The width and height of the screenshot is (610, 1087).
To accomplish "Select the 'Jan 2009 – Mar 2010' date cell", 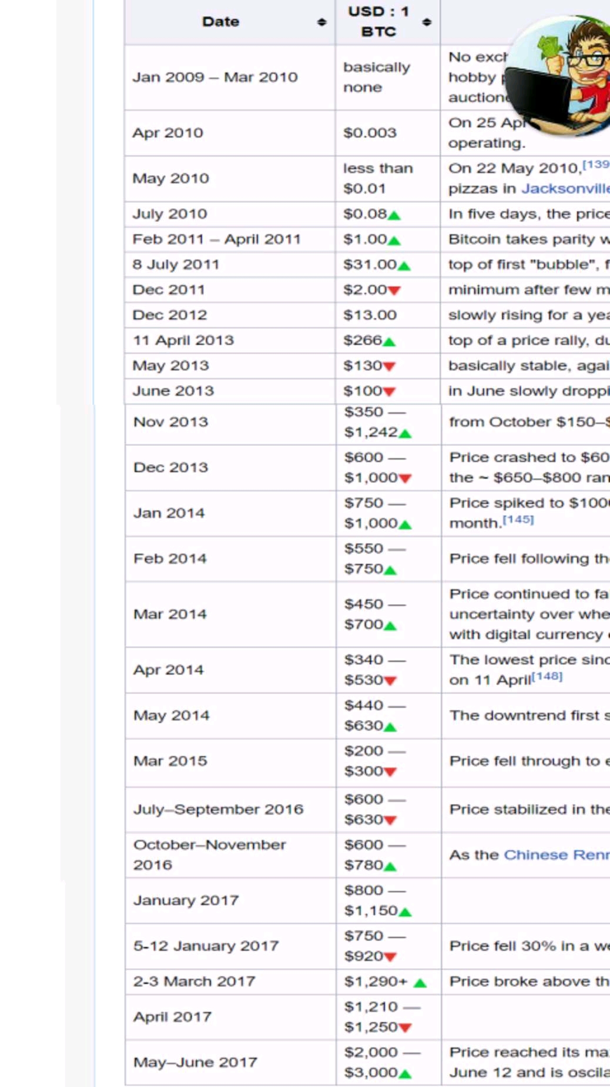I will tap(230, 77).
